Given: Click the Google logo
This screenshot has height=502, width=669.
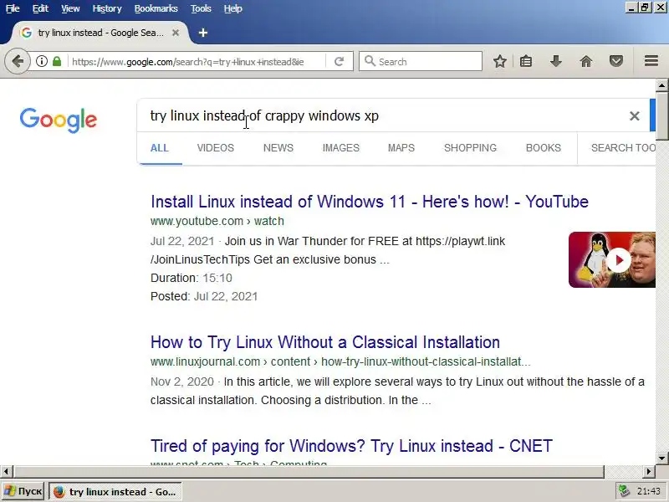Looking at the screenshot, I should point(59,120).
